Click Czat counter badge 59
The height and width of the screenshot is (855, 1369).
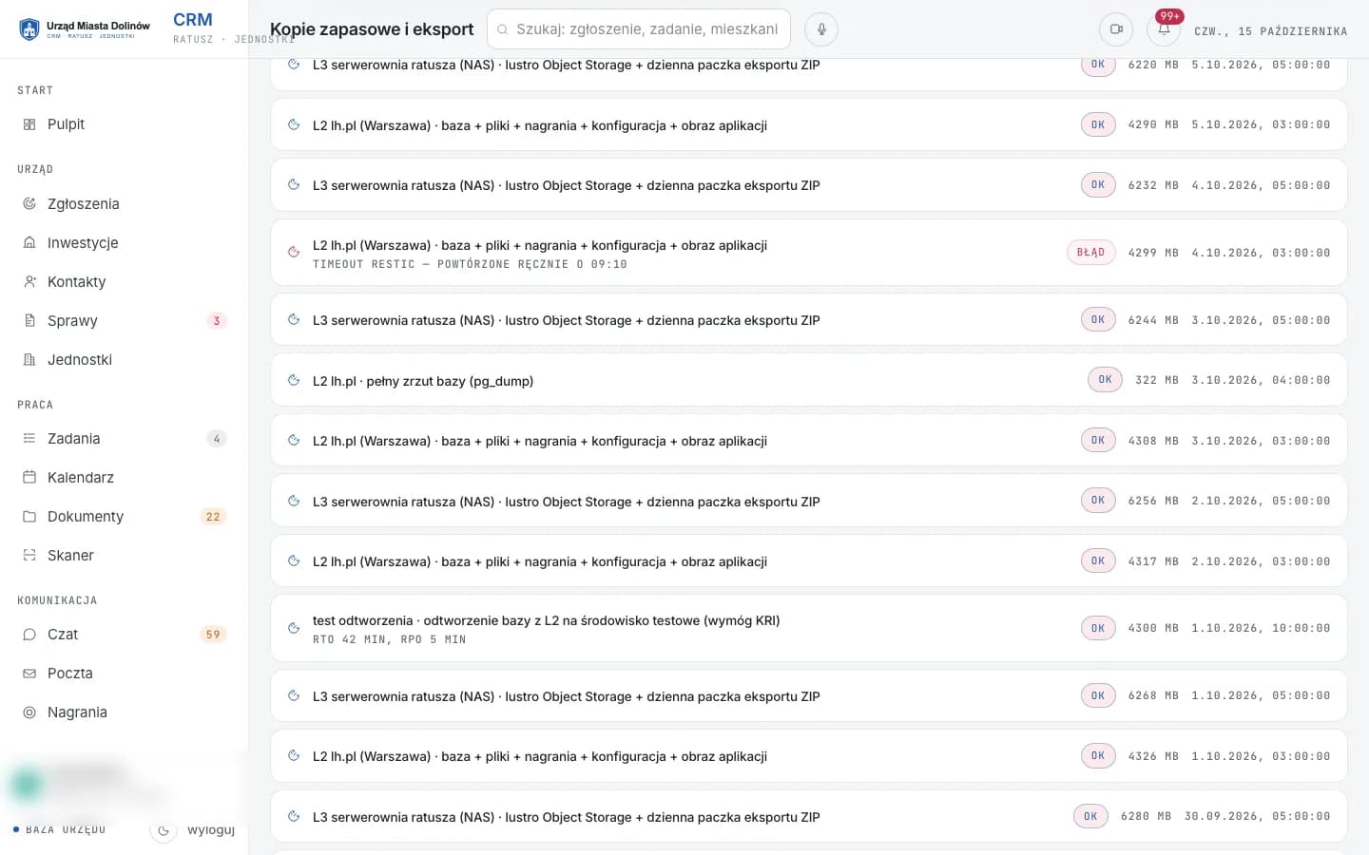pos(213,635)
